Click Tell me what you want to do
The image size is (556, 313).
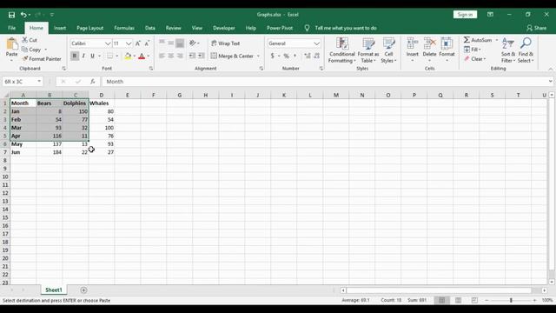tap(346, 28)
